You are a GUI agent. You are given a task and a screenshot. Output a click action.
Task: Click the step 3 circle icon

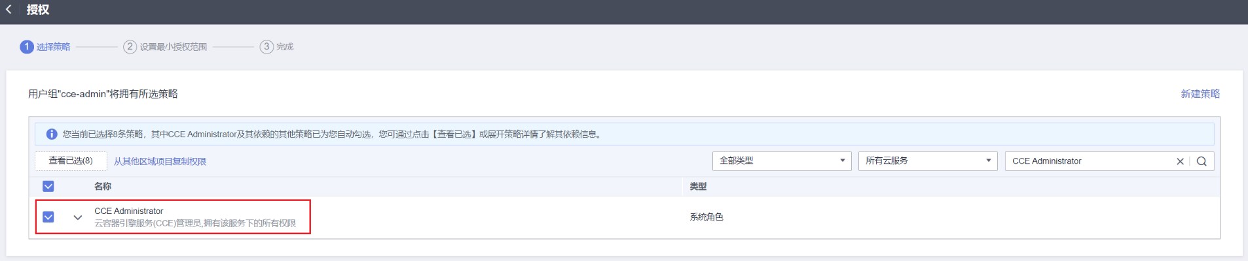[x=266, y=47]
